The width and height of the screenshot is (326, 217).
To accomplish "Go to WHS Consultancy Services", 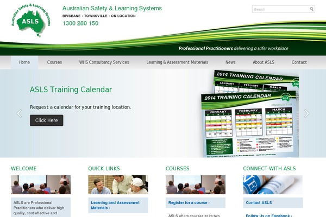I will [104, 62].
